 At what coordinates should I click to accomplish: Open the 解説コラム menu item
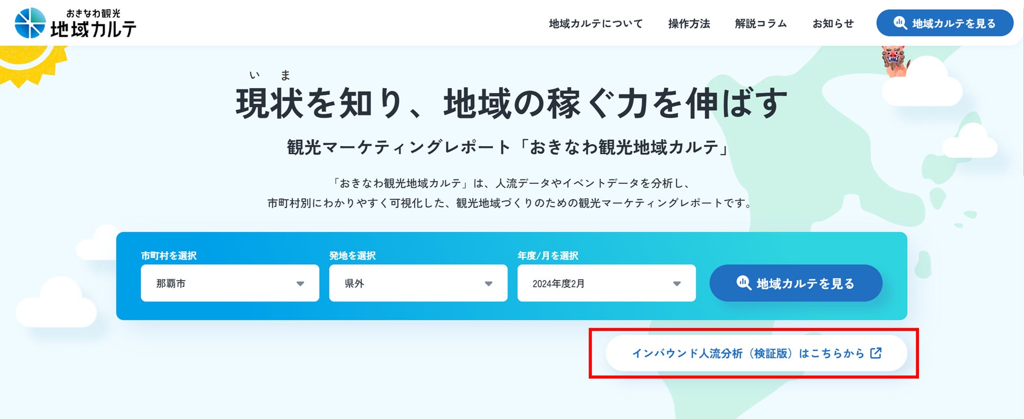click(x=761, y=24)
